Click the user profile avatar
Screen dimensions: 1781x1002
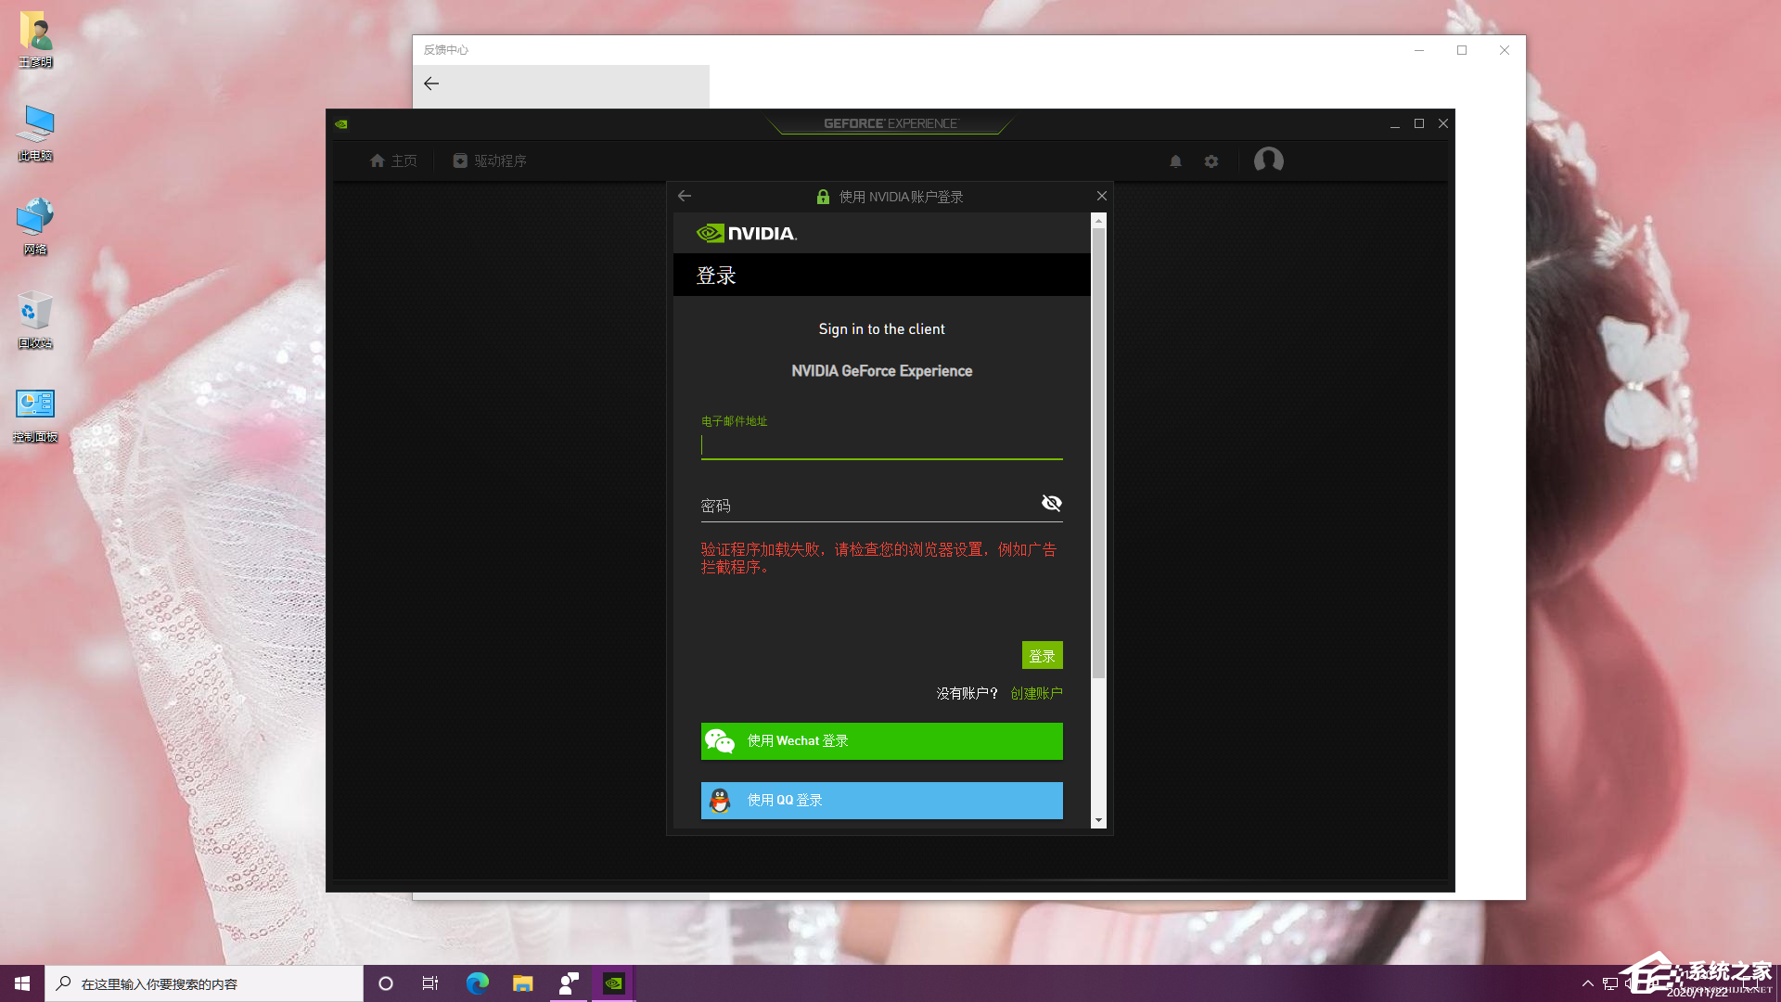click(x=1268, y=161)
